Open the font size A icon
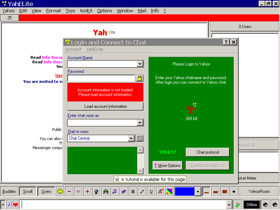 pos(160,191)
